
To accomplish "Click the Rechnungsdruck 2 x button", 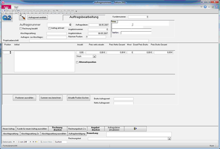I will coord(77,129).
